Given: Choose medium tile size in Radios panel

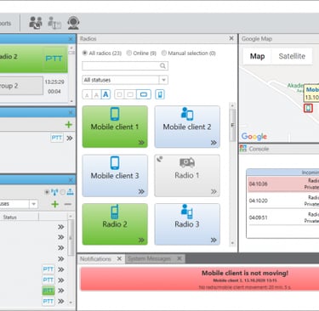Looking at the screenshot, I should coord(130,94).
